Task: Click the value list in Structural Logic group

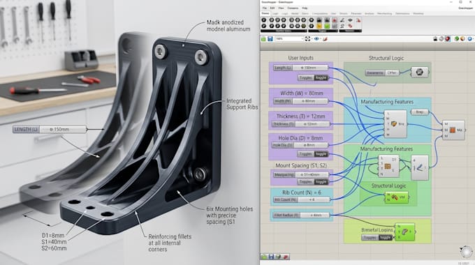Action: [382, 73]
